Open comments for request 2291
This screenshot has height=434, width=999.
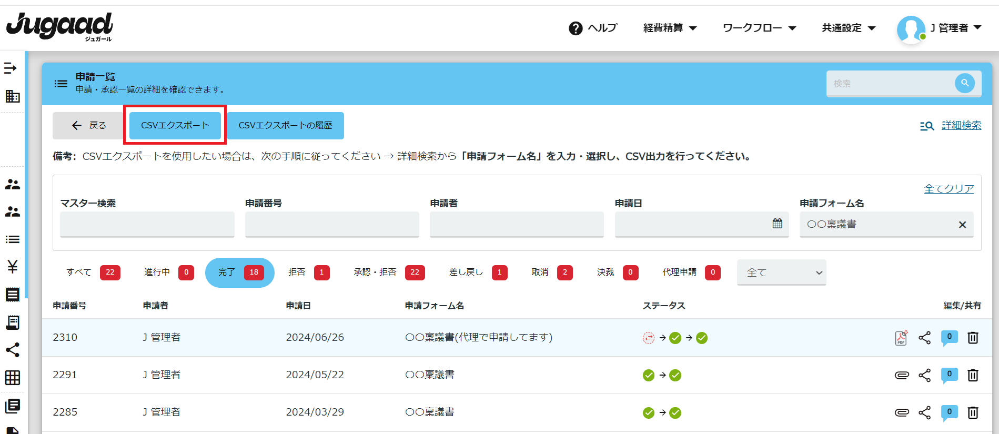[x=949, y=375]
